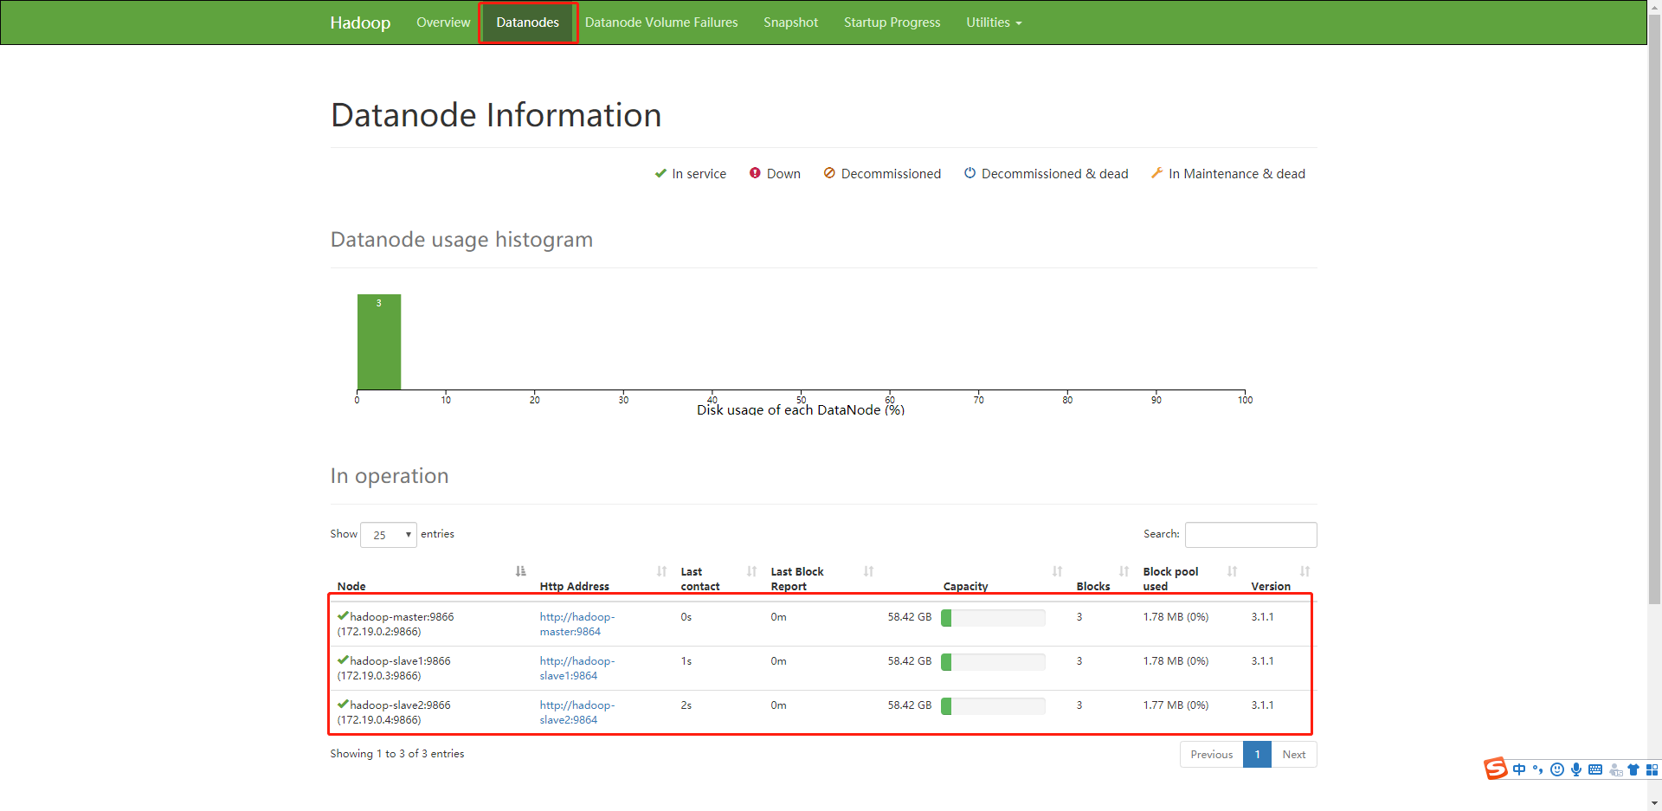Click hadoop-slave1 capacity usage bar
This screenshot has width=1662, height=811.
tap(993, 662)
